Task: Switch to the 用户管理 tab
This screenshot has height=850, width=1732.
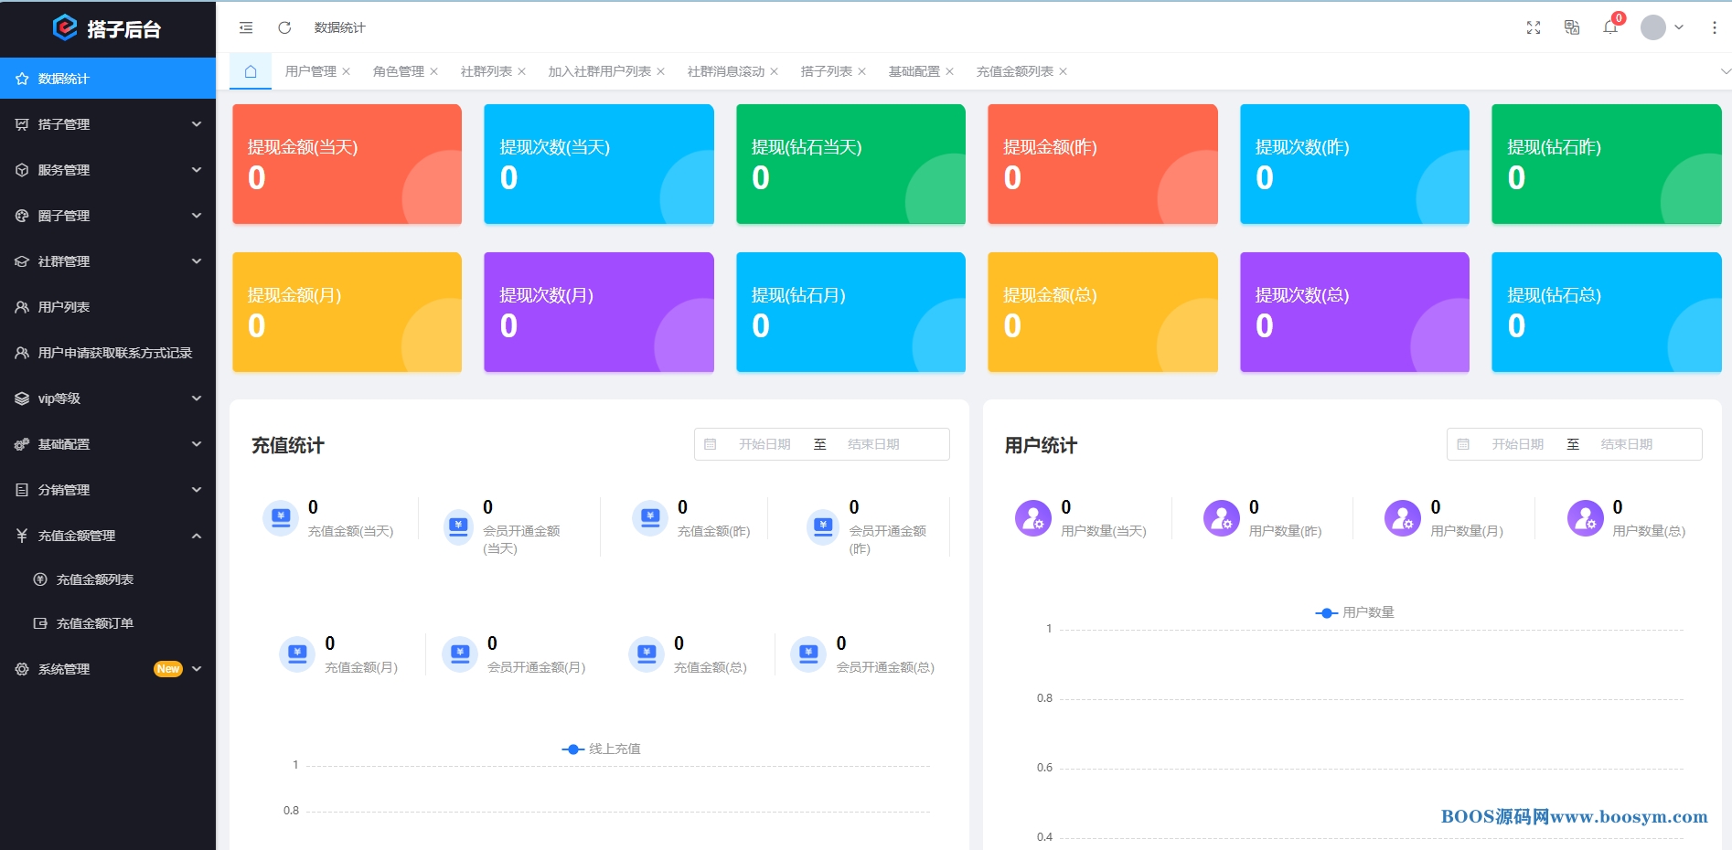Action: [x=311, y=71]
